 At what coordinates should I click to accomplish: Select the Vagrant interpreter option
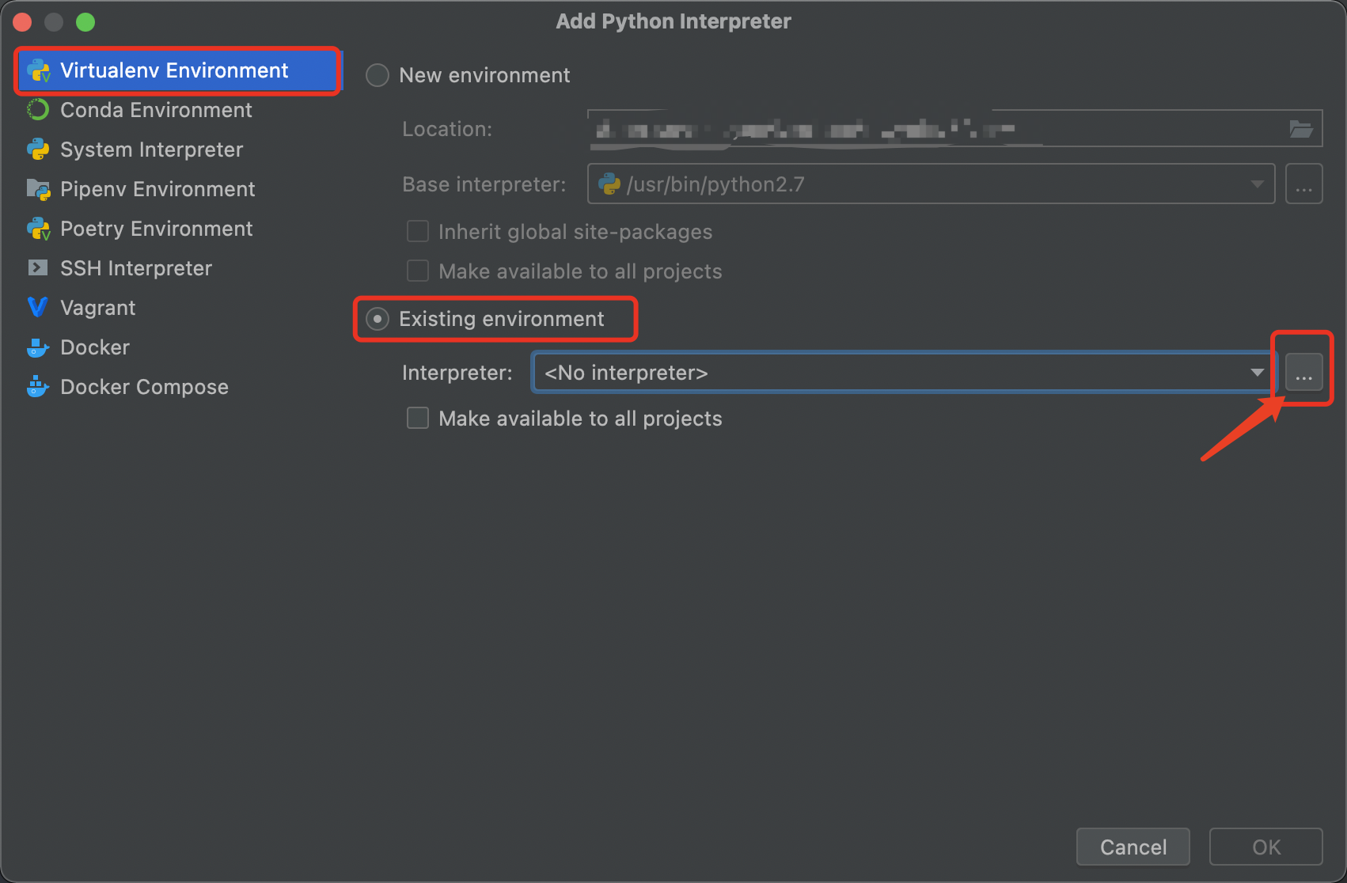pos(97,308)
